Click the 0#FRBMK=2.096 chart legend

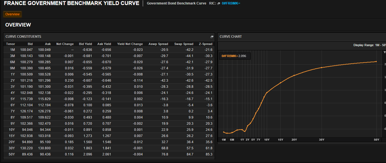[235, 56]
